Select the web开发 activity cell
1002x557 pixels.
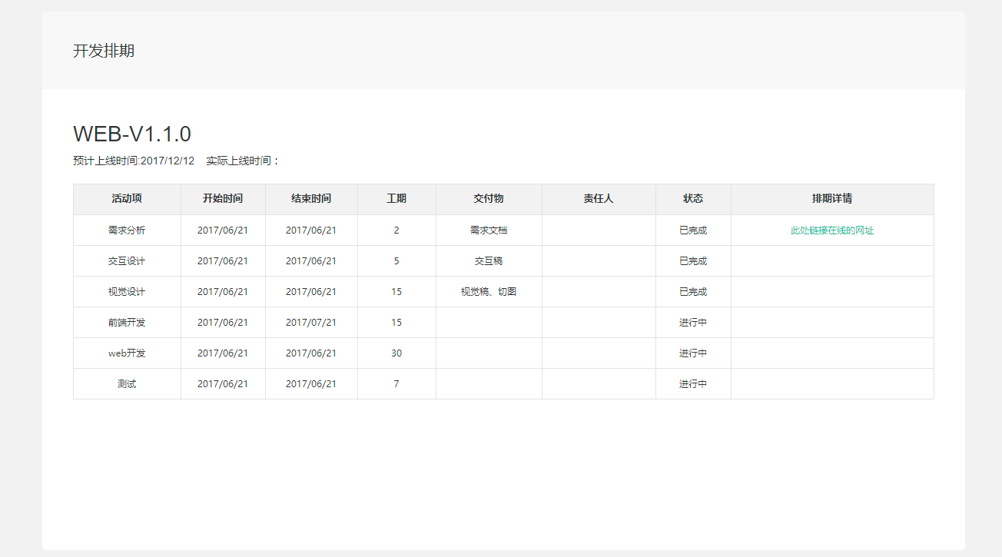tap(127, 353)
